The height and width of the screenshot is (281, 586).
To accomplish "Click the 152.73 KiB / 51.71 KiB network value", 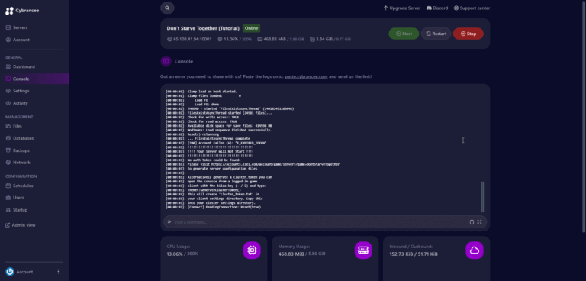I will 414,254.
